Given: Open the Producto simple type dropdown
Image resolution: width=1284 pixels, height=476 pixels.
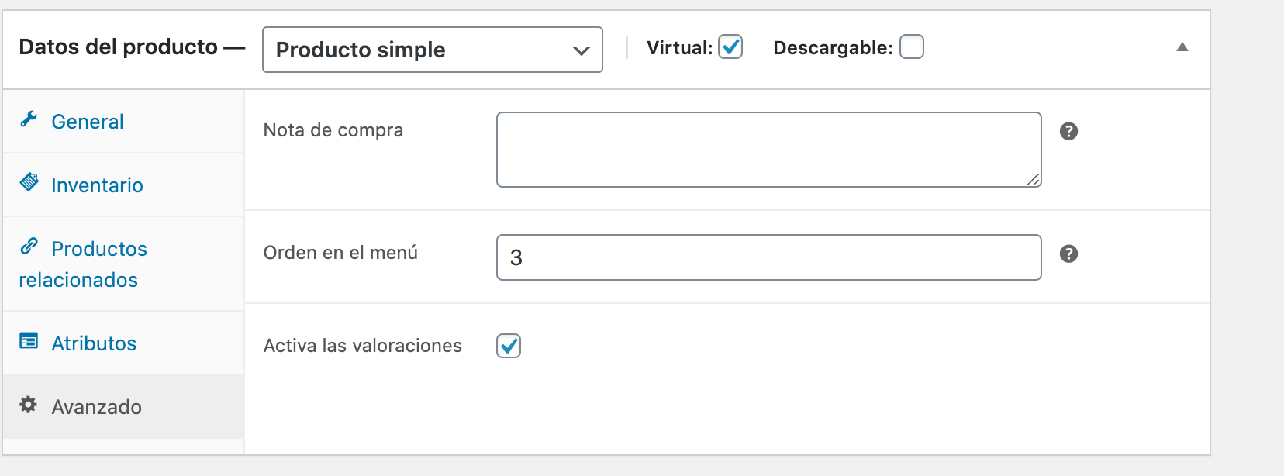Looking at the screenshot, I should pyautogui.click(x=433, y=50).
